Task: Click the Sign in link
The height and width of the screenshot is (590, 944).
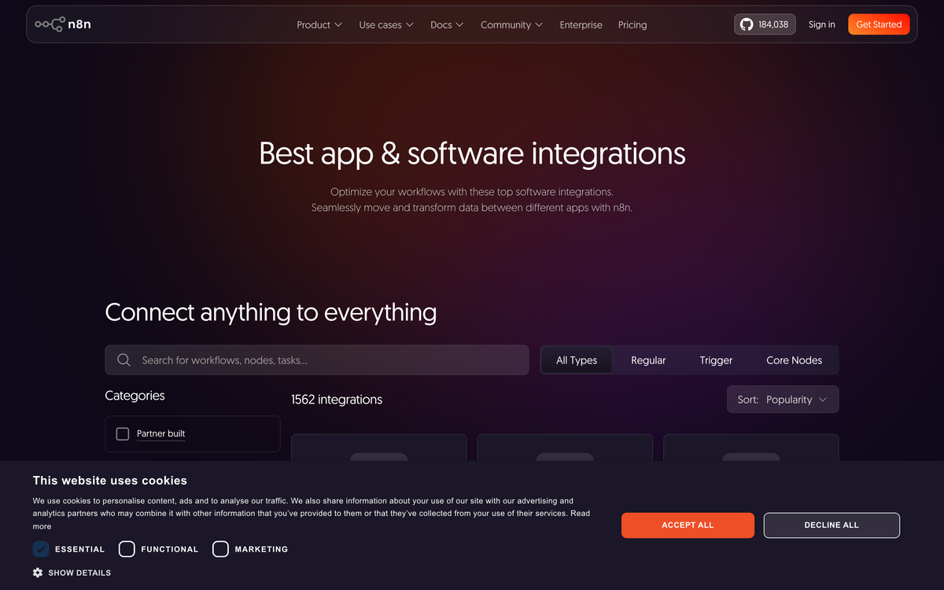Action: (821, 24)
